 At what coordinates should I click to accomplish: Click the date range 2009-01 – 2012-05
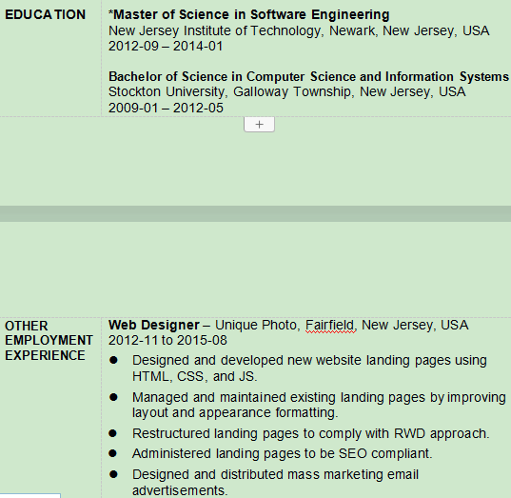point(166,108)
